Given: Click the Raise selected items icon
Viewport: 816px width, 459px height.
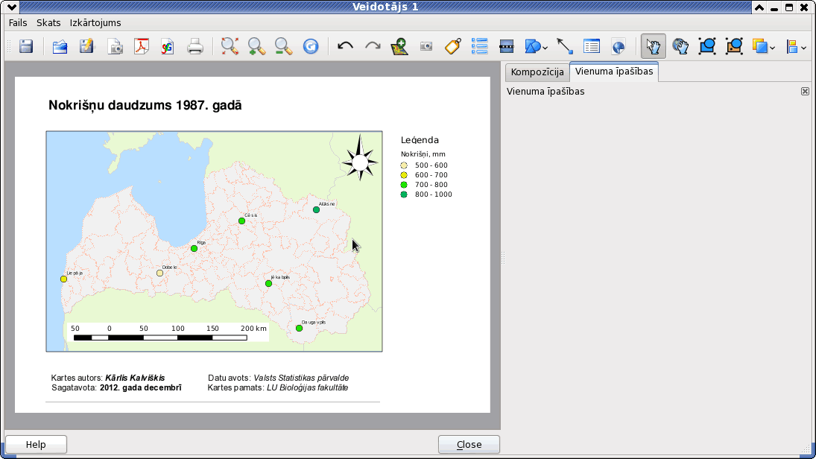Looking at the screenshot, I should tap(760, 46).
